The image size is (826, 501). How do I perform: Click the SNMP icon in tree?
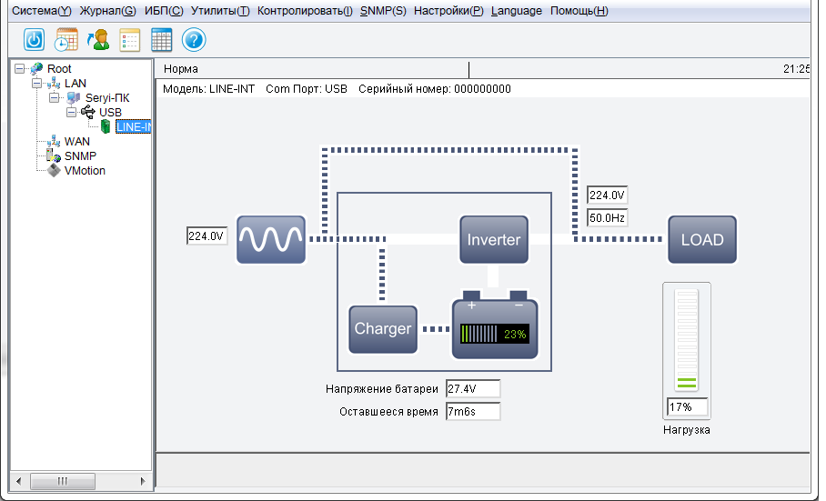point(54,155)
